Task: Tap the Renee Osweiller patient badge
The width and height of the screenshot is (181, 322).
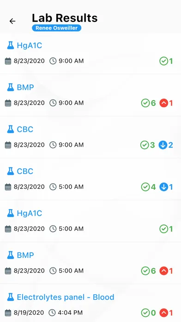Action: [57, 28]
